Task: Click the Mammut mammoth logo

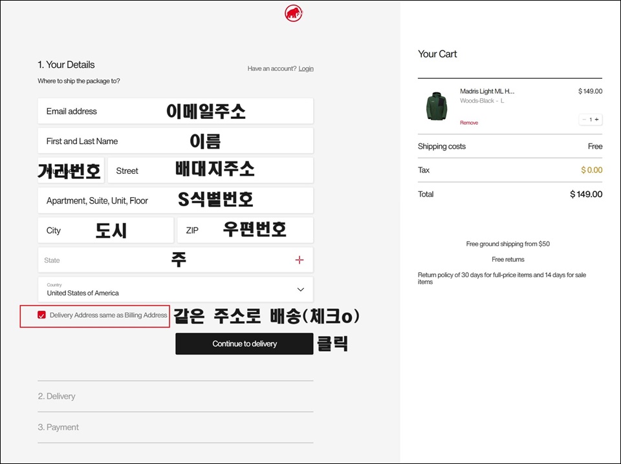Action: 294,13
